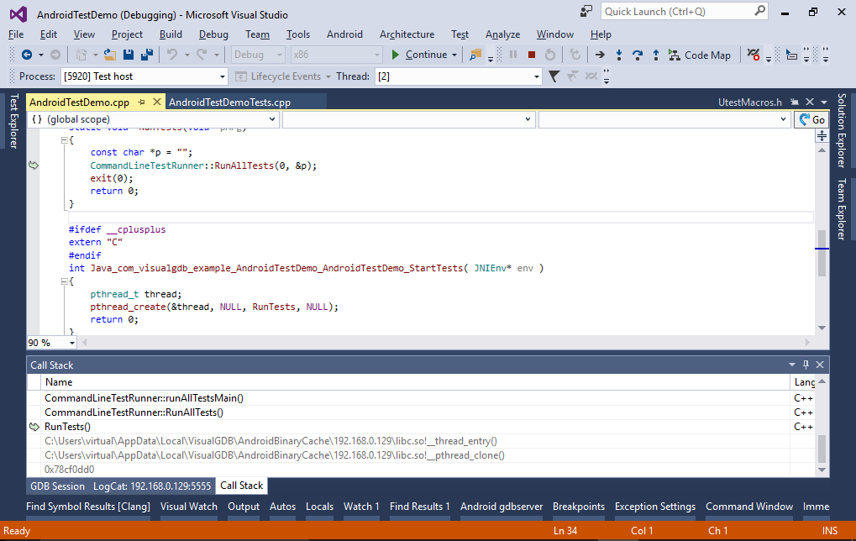Click the Step Out icon
856x541 pixels.
[x=655, y=55]
